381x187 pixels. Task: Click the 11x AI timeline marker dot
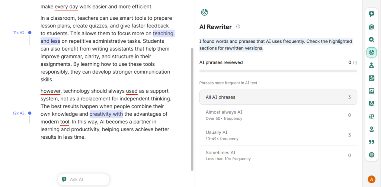(x=30, y=33)
